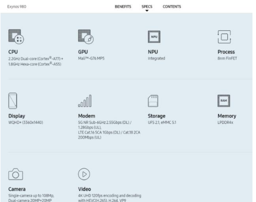Click the Process node icon

[x=224, y=37]
